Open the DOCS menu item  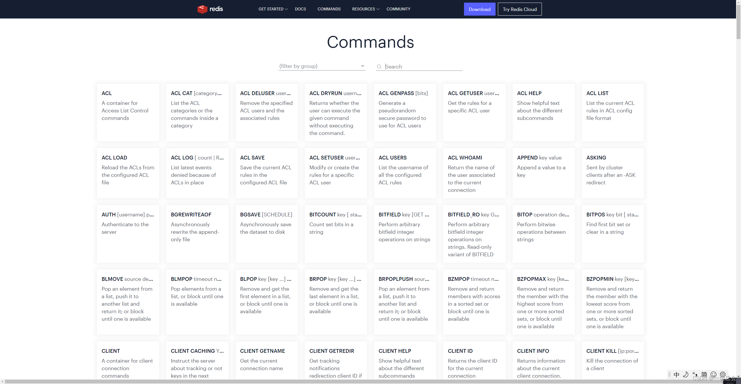[300, 9]
